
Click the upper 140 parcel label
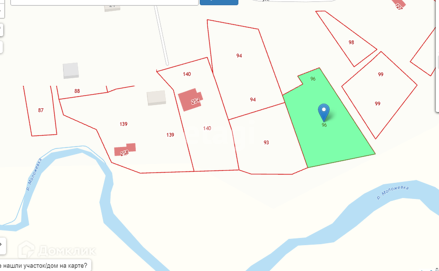[187, 74]
